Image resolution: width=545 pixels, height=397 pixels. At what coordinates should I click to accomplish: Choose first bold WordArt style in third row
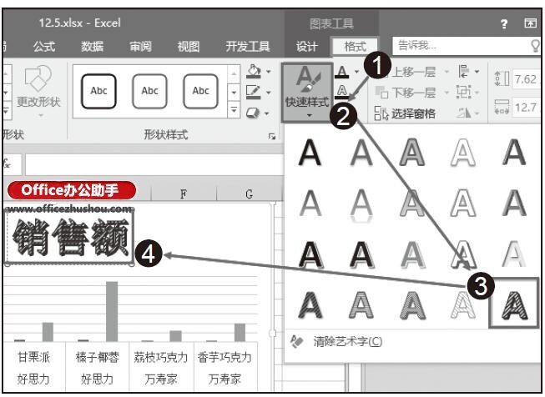coord(310,255)
